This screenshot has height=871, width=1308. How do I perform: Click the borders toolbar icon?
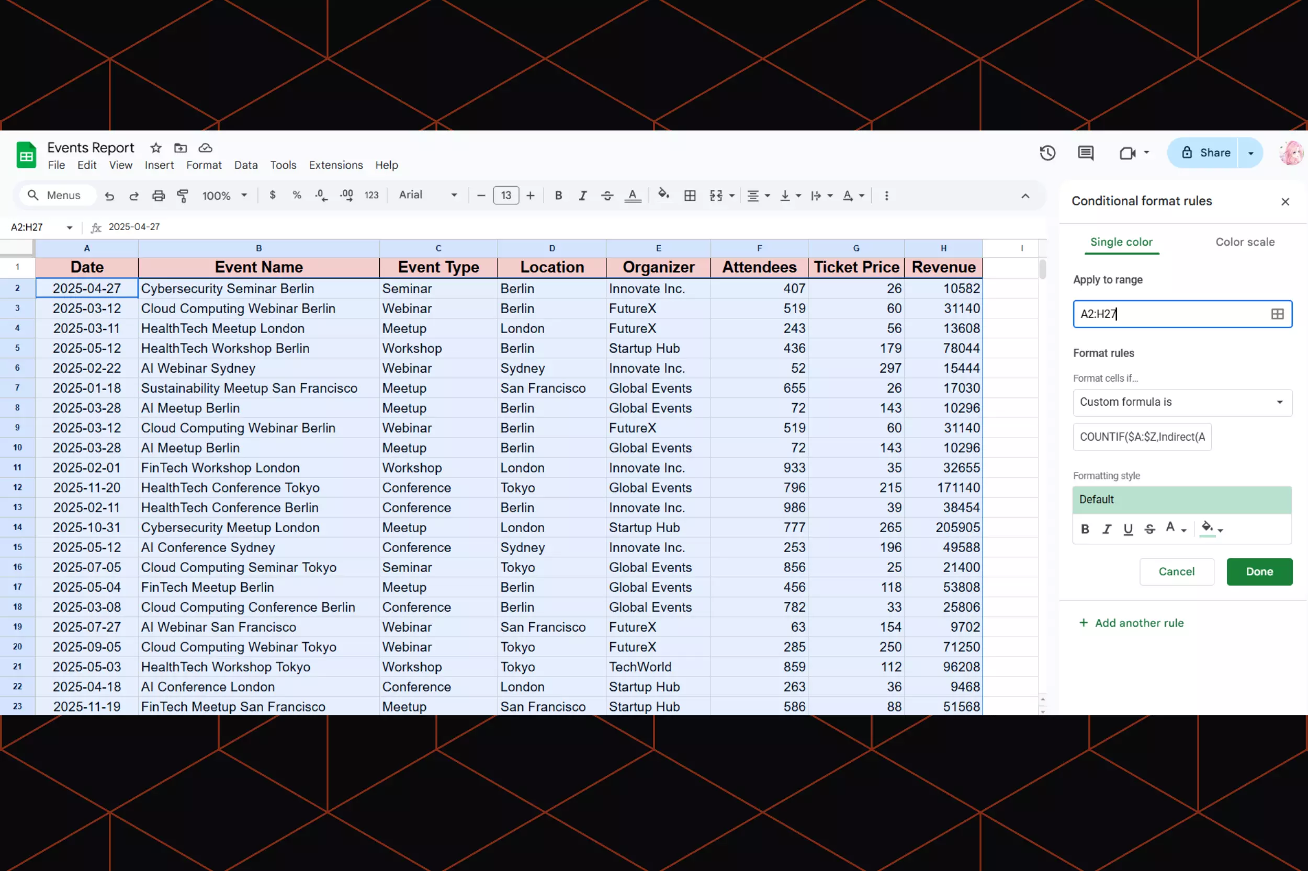pyautogui.click(x=690, y=196)
